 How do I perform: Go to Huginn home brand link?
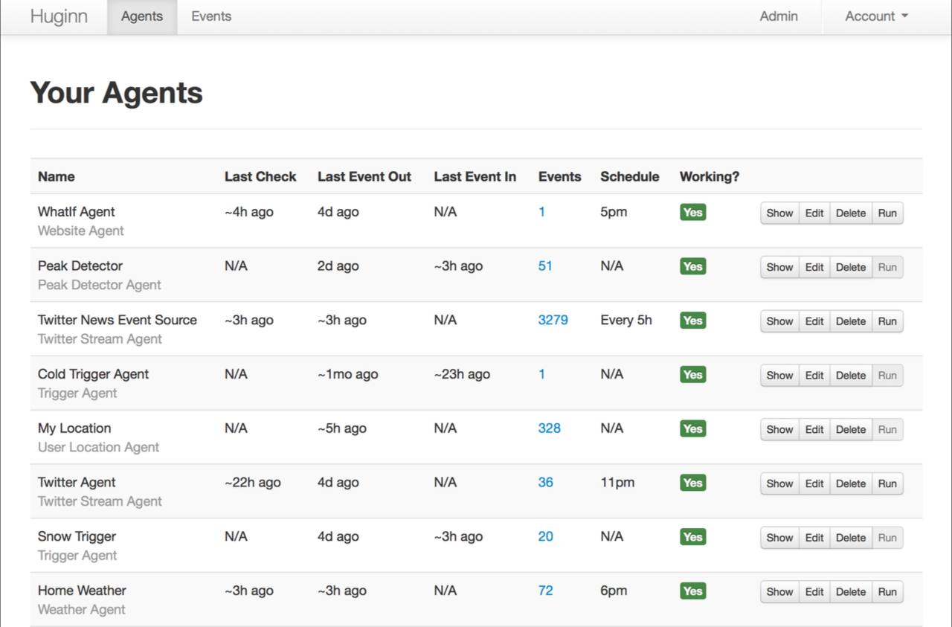tap(59, 16)
